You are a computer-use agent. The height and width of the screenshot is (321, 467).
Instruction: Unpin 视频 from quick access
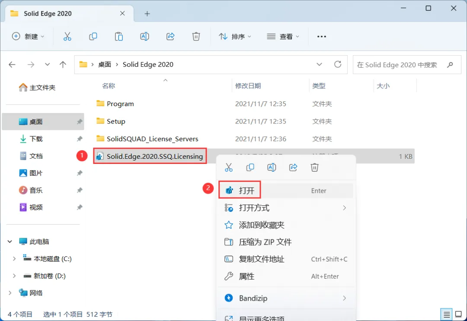click(80, 207)
